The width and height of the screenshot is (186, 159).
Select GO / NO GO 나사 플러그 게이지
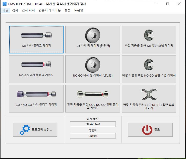coord(36,99)
